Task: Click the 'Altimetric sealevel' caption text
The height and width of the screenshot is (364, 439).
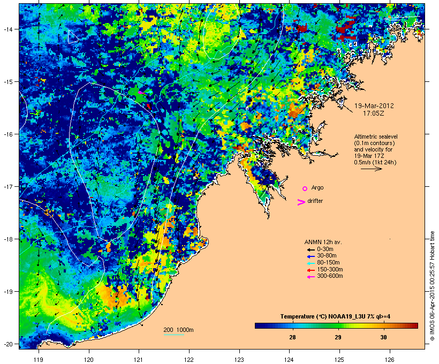Action: coord(376,136)
